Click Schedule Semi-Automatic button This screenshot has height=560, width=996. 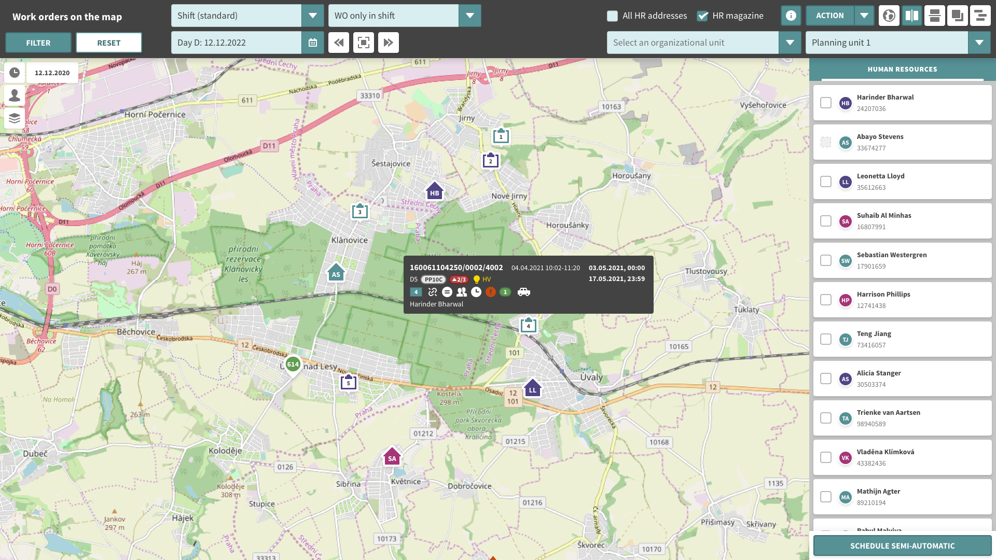902,545
